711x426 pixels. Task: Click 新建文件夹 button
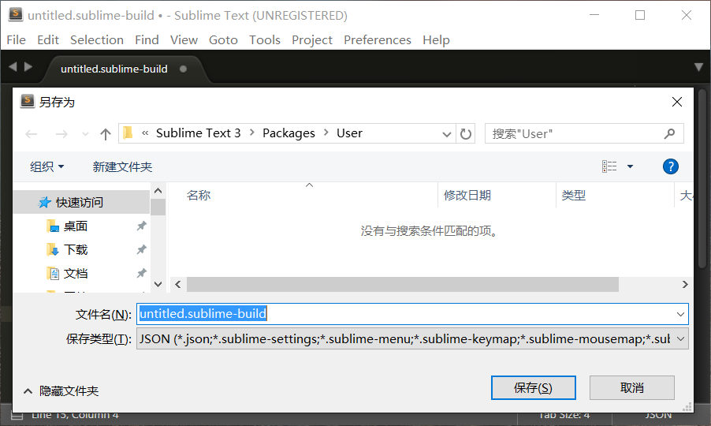(122, 166)
